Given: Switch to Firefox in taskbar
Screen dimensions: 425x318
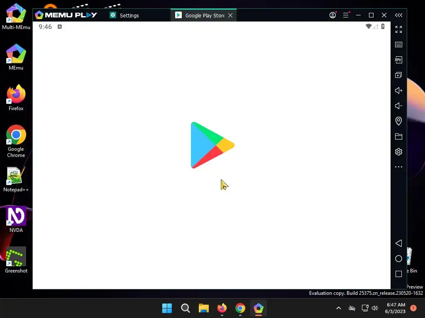Looking at the screenshot, I should [222, 308].
